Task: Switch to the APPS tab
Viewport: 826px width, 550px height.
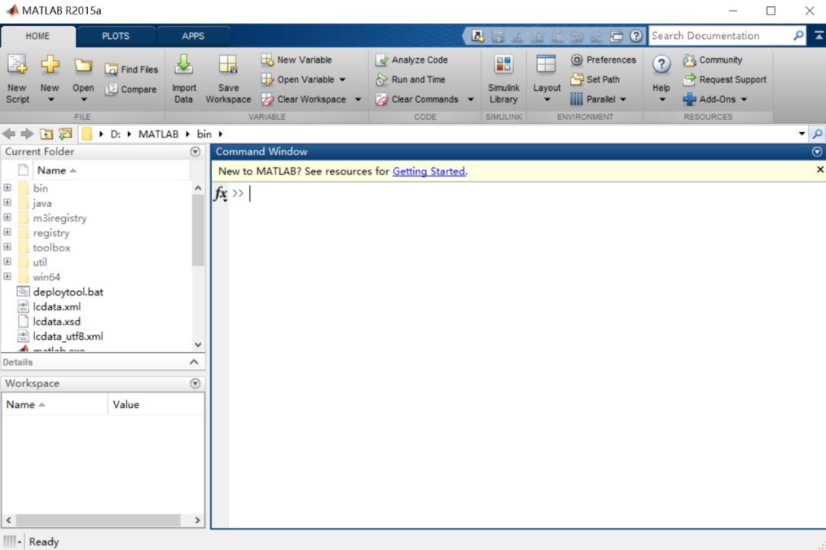Action: coord(193,37)
